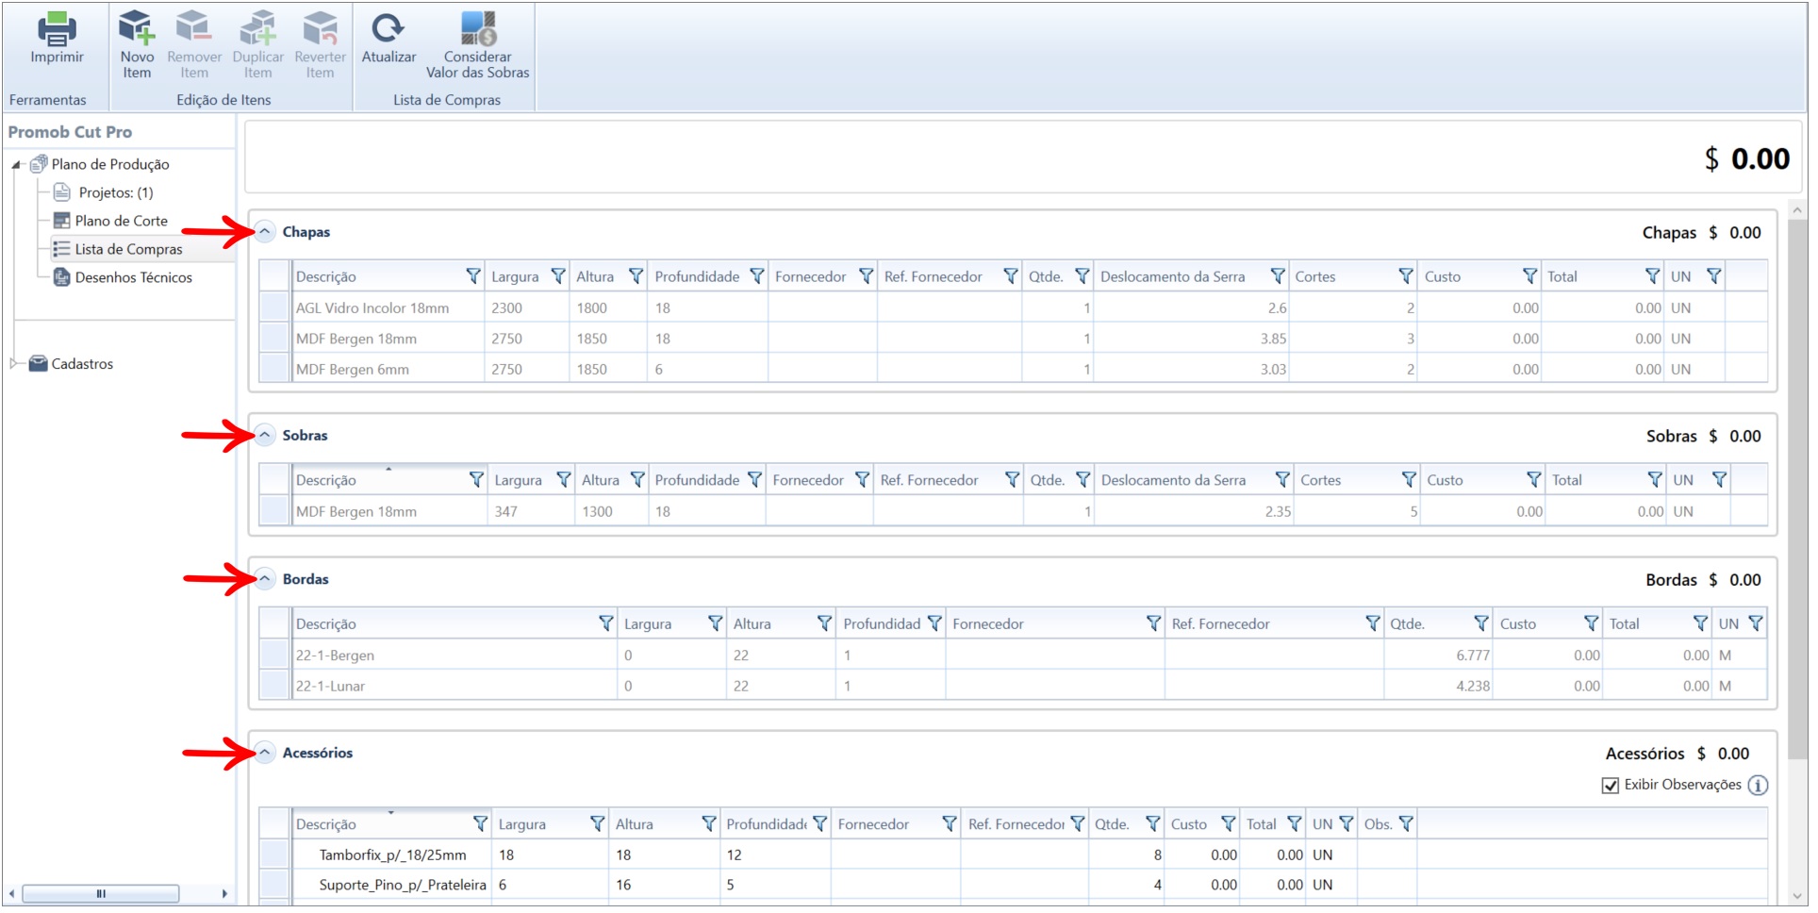This screenshot has width=1818, height=913.
Task: Click the Imprimir printer icon
Action: pos(57,29)
